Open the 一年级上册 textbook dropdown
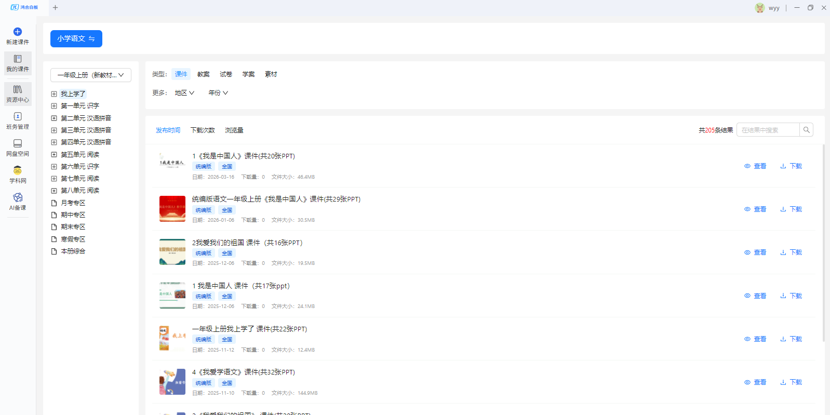 91,75
